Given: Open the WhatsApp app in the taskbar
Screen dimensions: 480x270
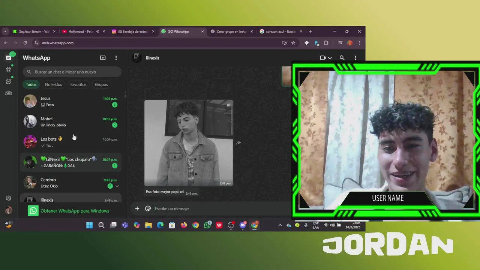Looking at the screenshot, I should pos(207,225).
